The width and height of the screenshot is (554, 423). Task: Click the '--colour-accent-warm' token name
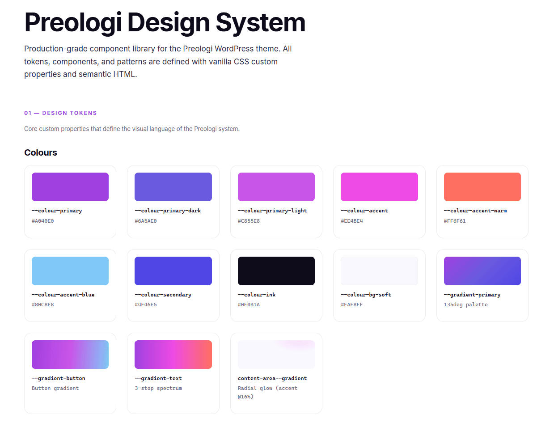(x=475, y=211)
